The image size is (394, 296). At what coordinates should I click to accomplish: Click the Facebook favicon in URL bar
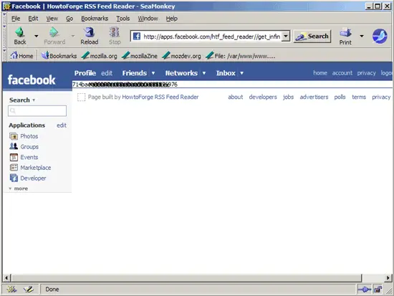pos(136,37)
